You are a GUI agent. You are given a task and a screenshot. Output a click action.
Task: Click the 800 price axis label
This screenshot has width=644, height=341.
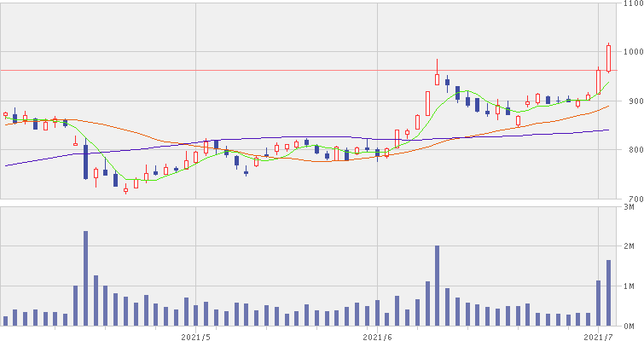[x=631, y=151]
